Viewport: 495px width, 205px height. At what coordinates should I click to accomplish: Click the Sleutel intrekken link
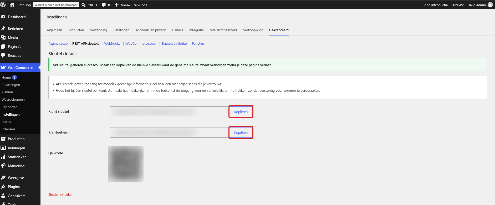(61, 195)
